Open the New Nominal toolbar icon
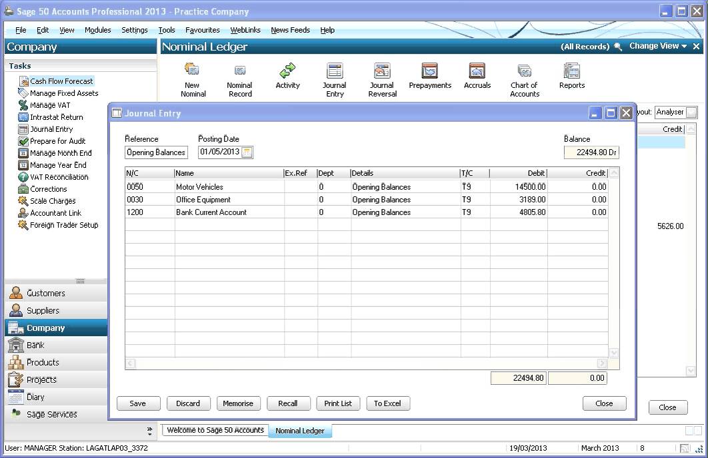Screen dimensions: 708x458 coord(193,81)
